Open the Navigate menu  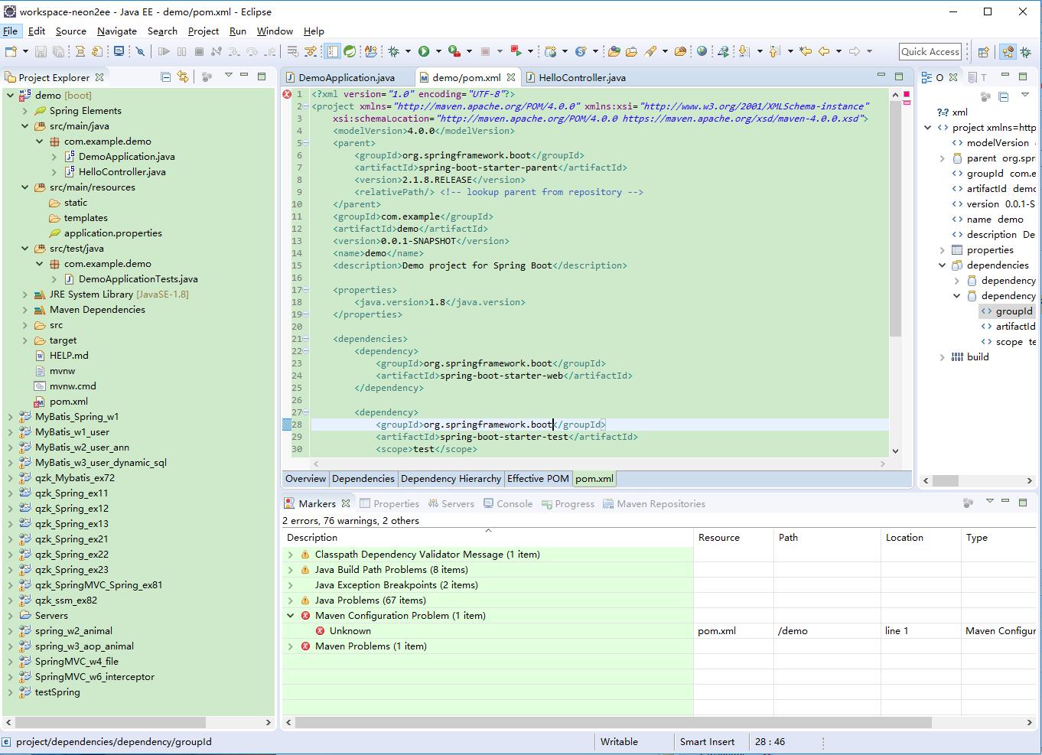[117, 31]
